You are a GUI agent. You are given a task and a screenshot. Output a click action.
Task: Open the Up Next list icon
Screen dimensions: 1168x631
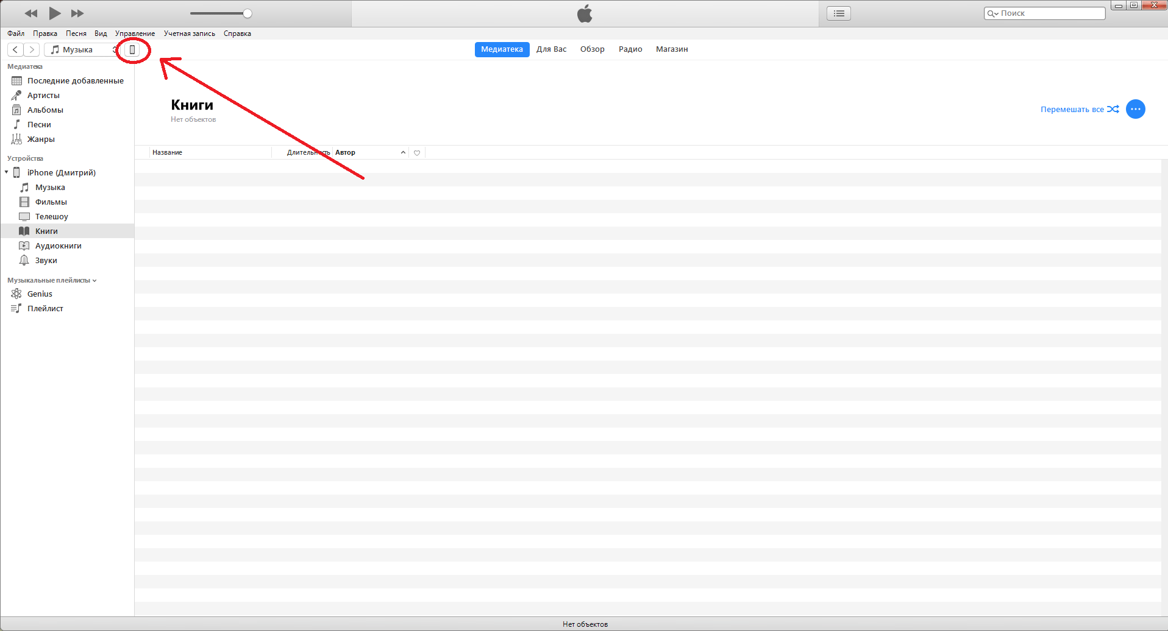click(x=839, y=13)
